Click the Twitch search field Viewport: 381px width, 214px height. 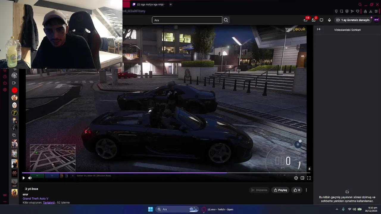pos(187,20)
